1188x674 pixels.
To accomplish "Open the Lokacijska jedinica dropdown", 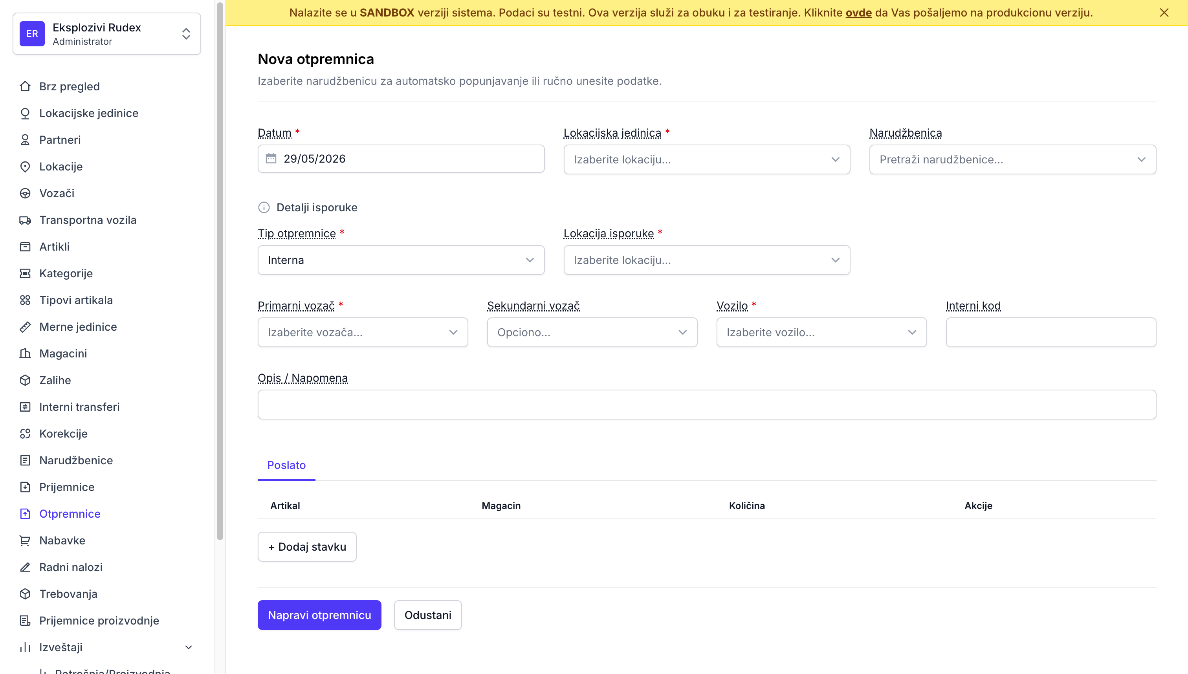I will pos(706,159).
